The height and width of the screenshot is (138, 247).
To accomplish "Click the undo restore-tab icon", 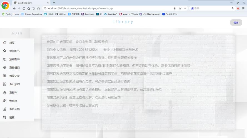I will point(34,8).
